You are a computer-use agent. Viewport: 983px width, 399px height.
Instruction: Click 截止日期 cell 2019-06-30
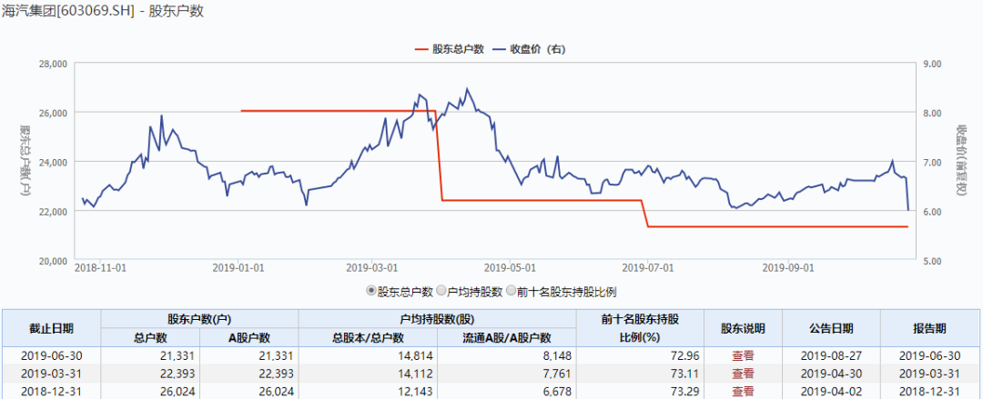(51, 355)
